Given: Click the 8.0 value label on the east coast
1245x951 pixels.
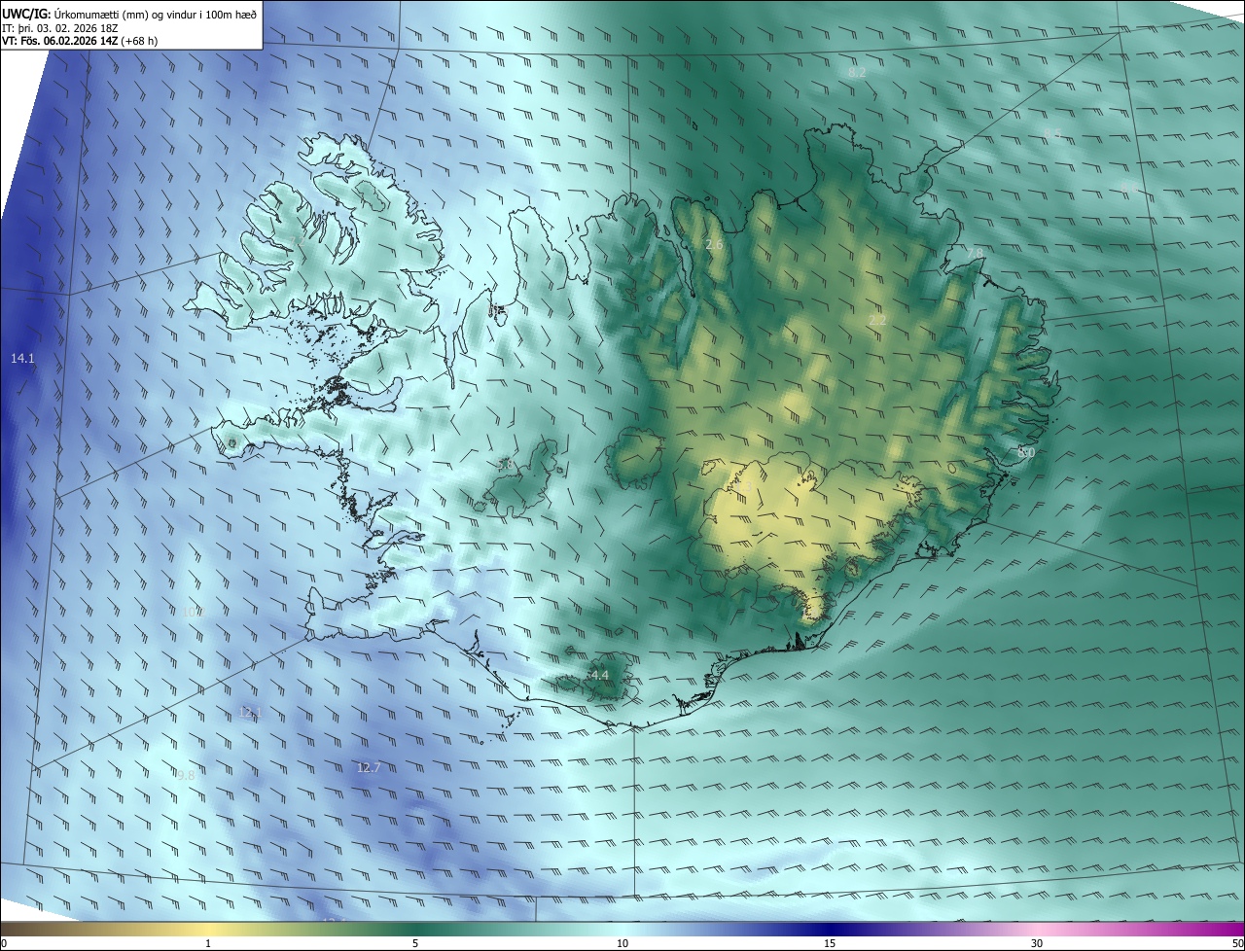Looking at the screenshot, I should (1026, 452).
